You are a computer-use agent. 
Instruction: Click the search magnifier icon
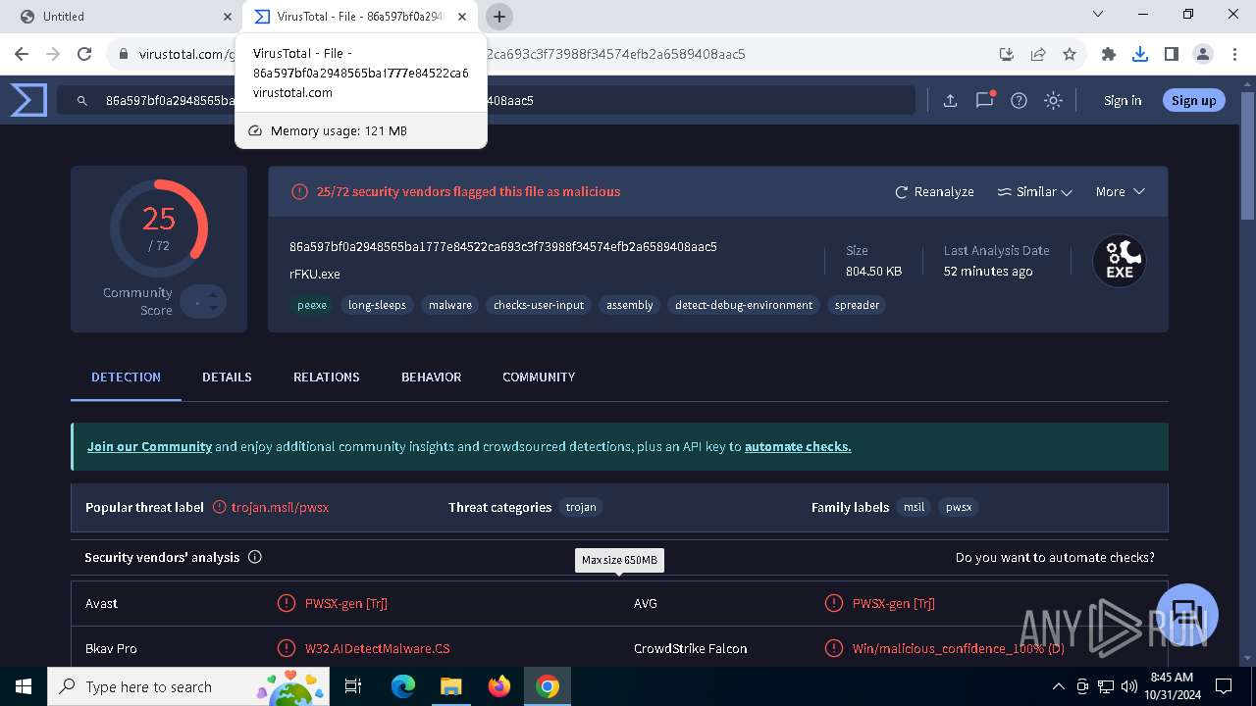(x=82, y=100)
